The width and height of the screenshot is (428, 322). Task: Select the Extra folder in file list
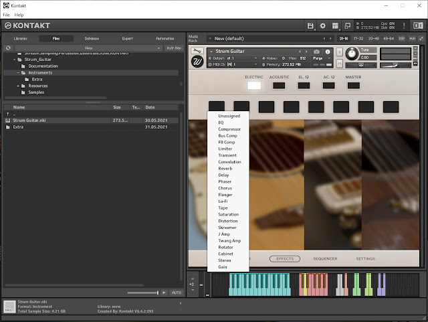click(x=91, y=127)
